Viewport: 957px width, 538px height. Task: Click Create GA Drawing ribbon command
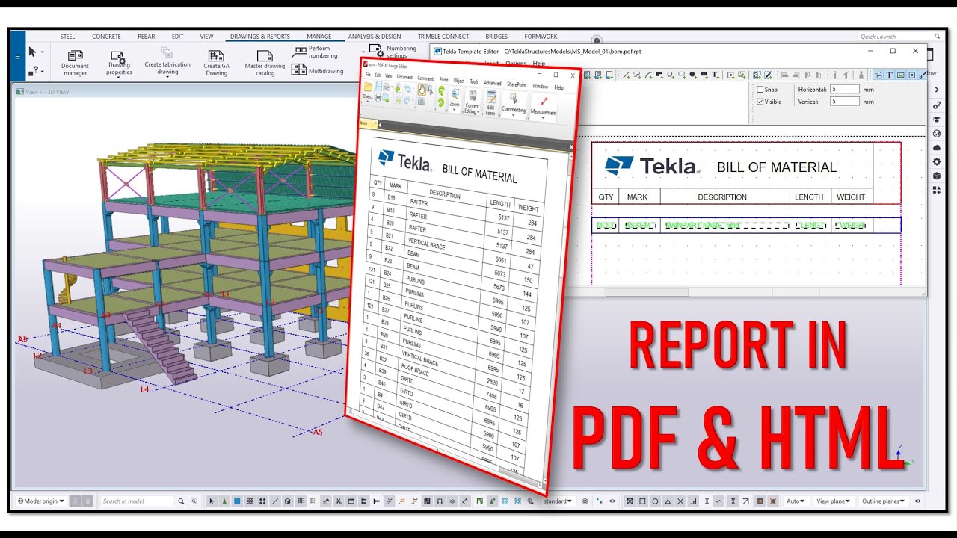tap(217, 64)
